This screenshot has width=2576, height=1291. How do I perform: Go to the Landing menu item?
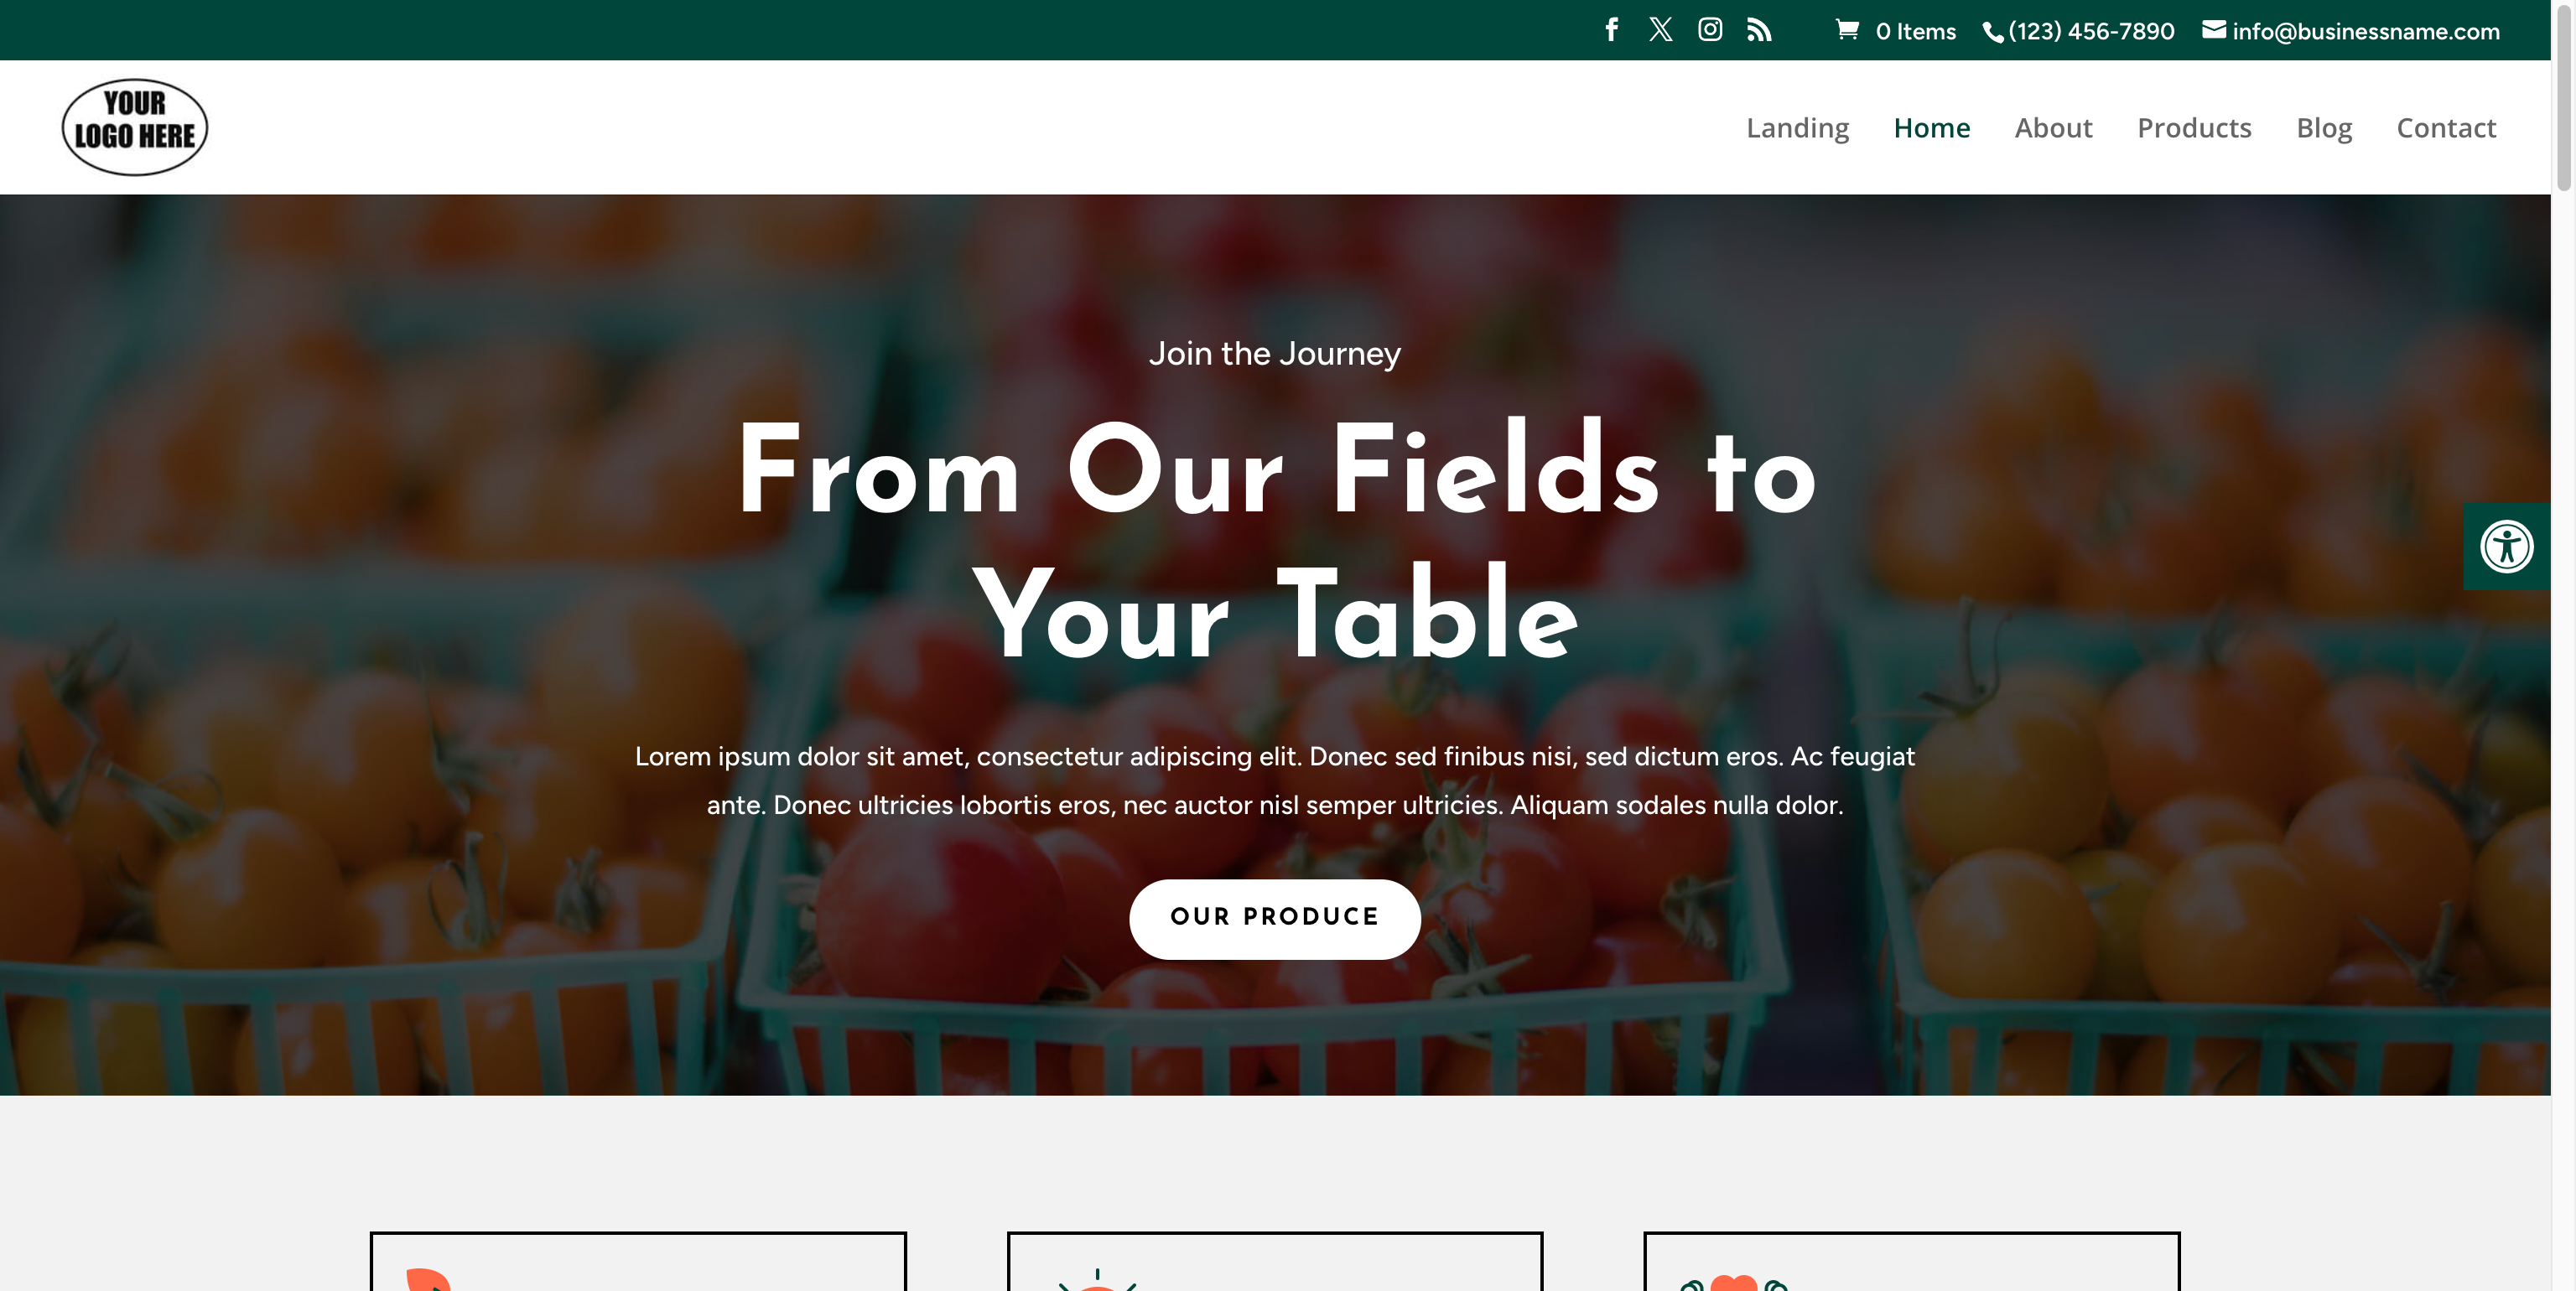point(1797,128)
